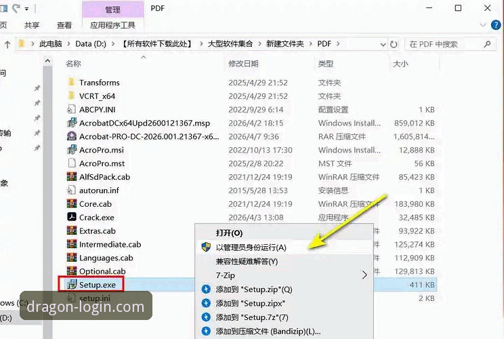
Task: Click Bandizip icon beside Add to Setup.zip
Action: [x=206, y=289]
